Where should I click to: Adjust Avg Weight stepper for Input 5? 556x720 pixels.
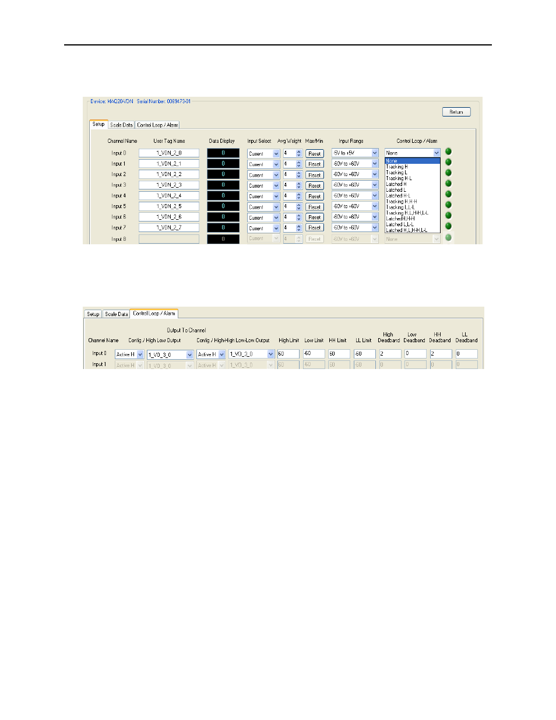point(299,206)
